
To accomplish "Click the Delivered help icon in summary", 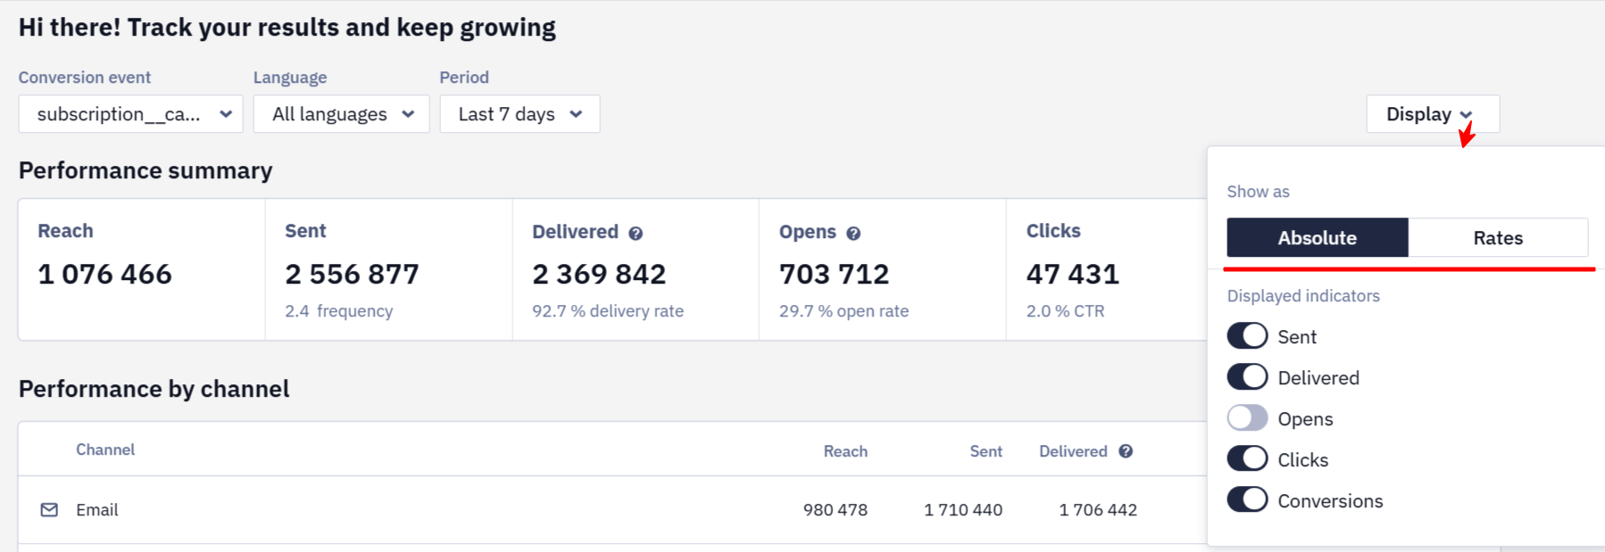I will click(636, 234).
